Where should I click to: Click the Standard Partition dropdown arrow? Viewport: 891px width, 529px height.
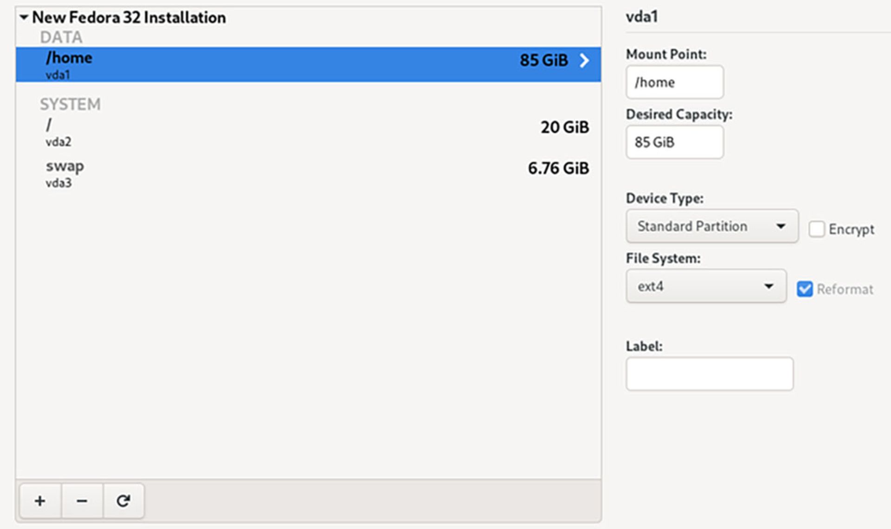pos(781,226)
